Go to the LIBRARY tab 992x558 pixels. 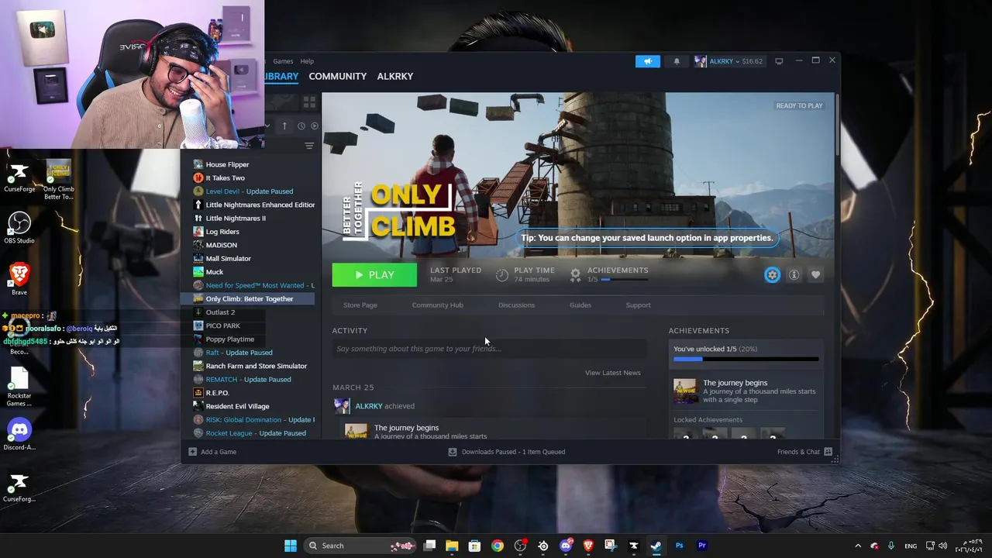click(281, 76)
